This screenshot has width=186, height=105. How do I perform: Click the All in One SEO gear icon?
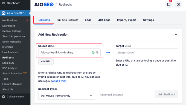4,13
